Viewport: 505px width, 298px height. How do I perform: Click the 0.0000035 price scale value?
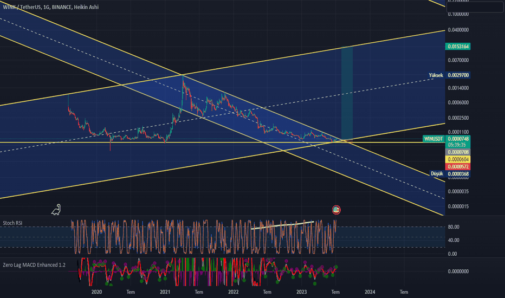(x=458, y=191)
